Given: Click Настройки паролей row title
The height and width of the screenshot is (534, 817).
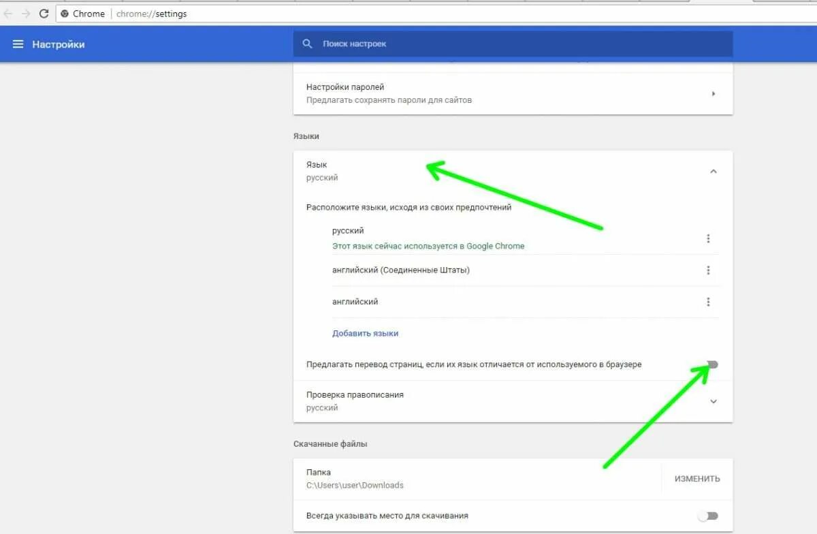Looking at the screenshot, I should tap(345, 87).
